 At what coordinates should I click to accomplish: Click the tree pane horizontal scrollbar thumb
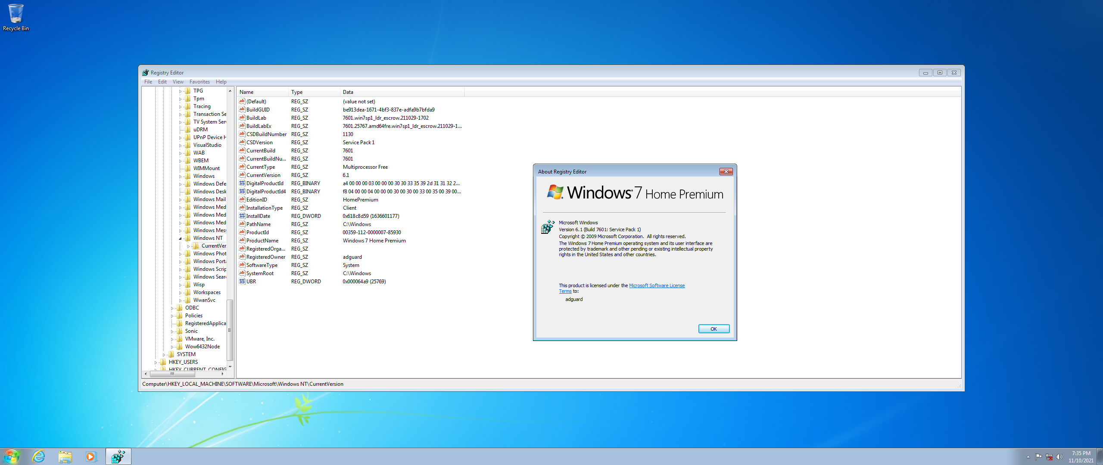[172, 374]
